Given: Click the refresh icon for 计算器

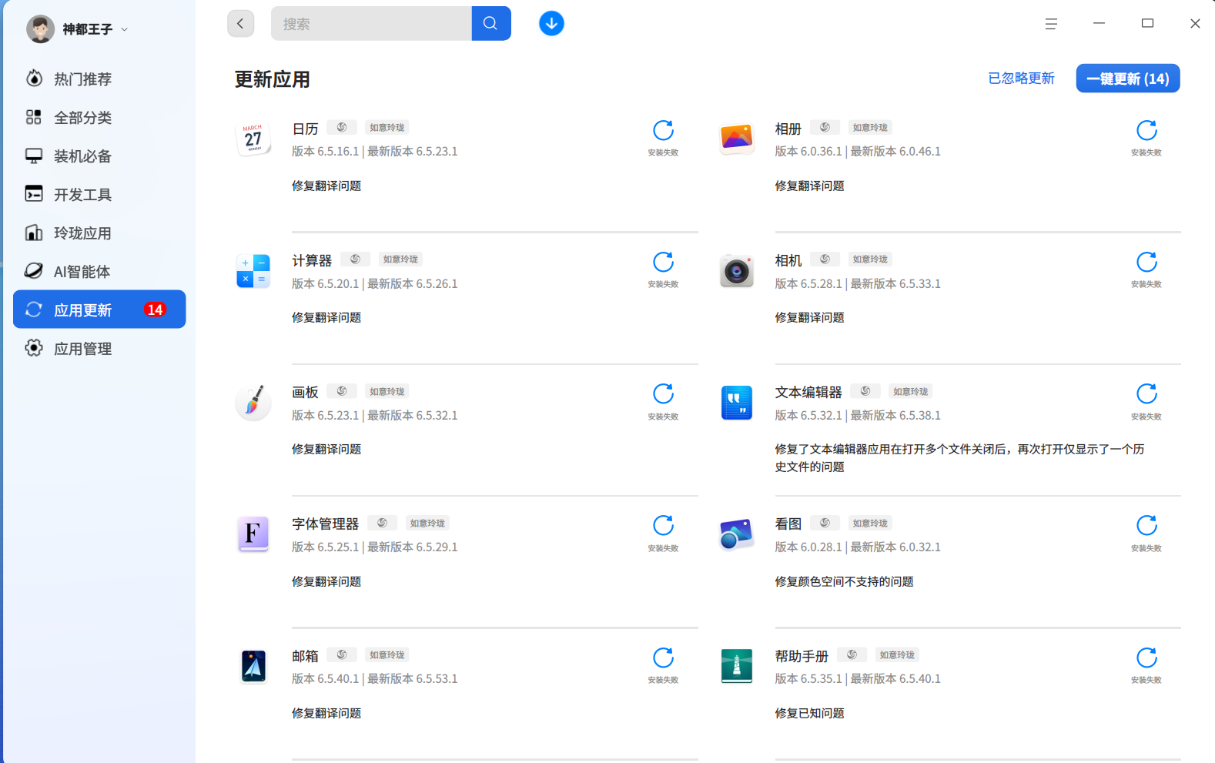Looking at the screenshot, I should [x=663, y=262].
